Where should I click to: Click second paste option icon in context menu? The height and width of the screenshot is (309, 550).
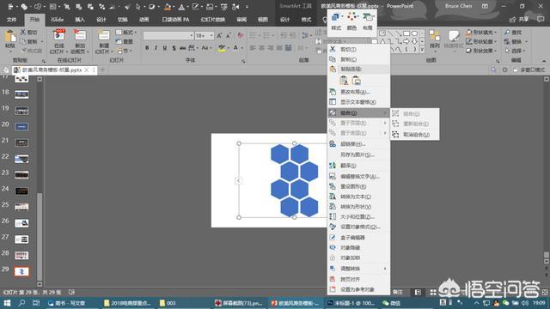tap(357, 81)
